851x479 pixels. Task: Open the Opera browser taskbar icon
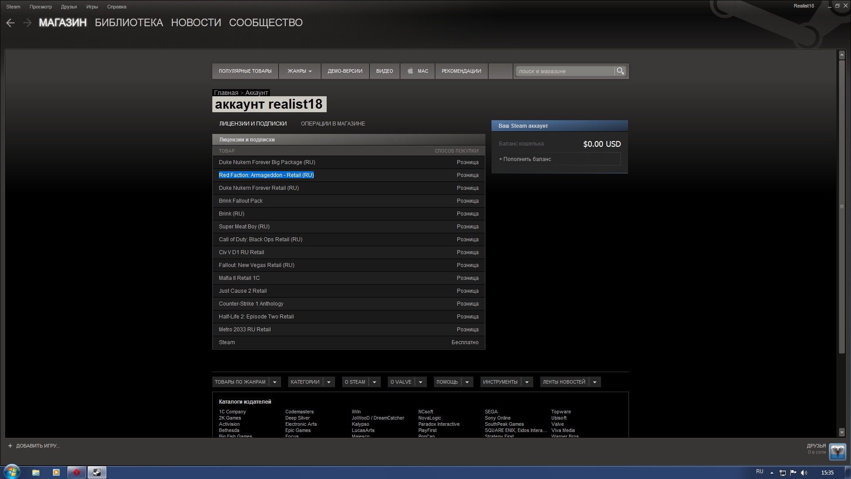[76, 472]
